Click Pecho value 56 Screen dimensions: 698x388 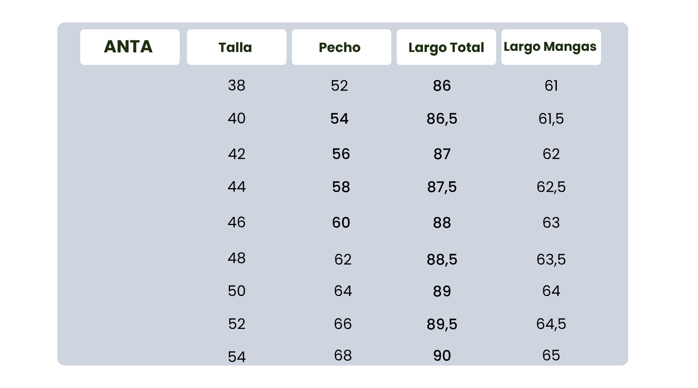click(341, 154)
